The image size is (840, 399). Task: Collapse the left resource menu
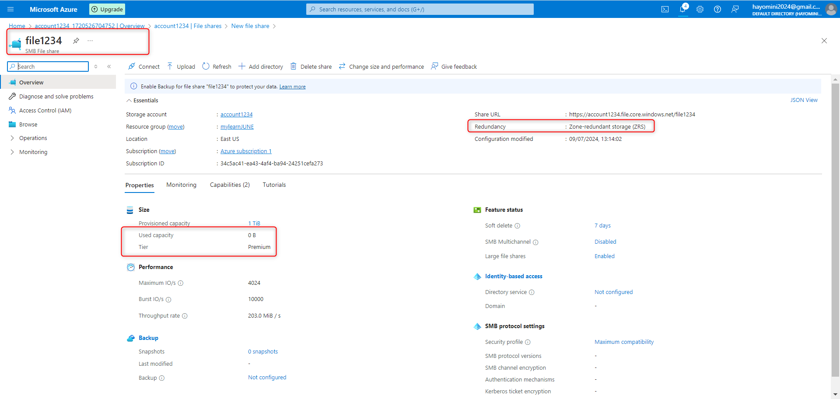click(x=109, y=66)
